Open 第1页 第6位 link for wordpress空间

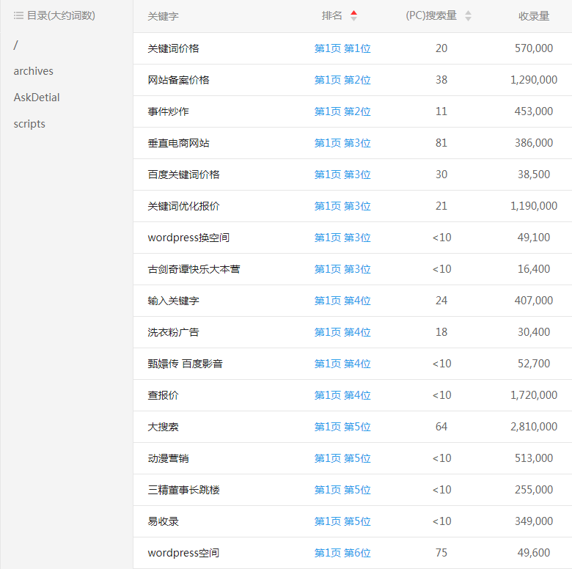tap(342, 553)
